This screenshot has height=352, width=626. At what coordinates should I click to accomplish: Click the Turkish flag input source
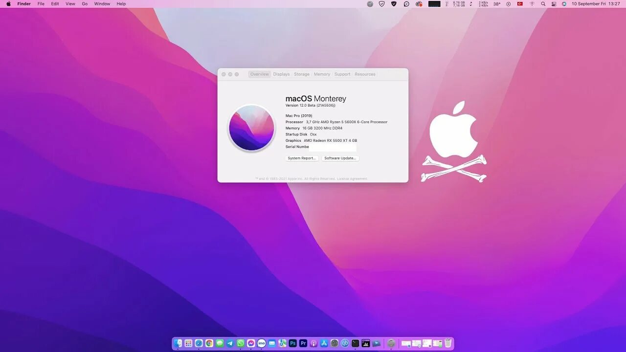(520, 4)
